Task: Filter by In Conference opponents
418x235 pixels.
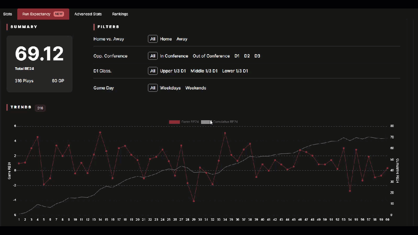Action: [174, 56]
